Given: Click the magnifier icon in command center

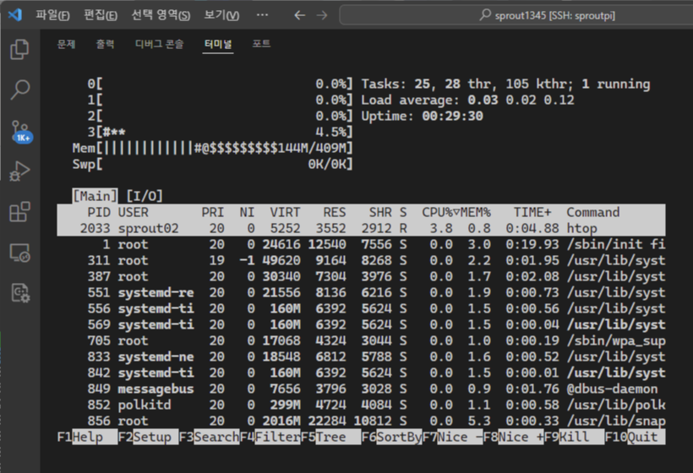Looking at the screenshot, I should pos(485,15).
